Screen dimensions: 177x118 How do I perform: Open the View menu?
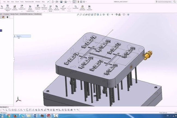point(13,2)
